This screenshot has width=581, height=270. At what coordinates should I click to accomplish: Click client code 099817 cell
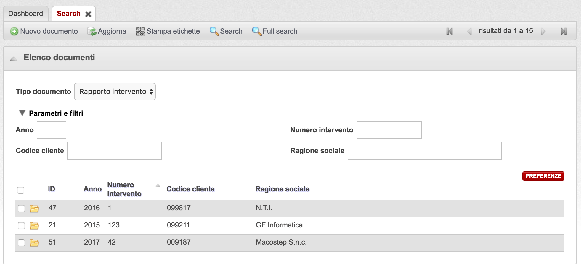coord(179,208)
